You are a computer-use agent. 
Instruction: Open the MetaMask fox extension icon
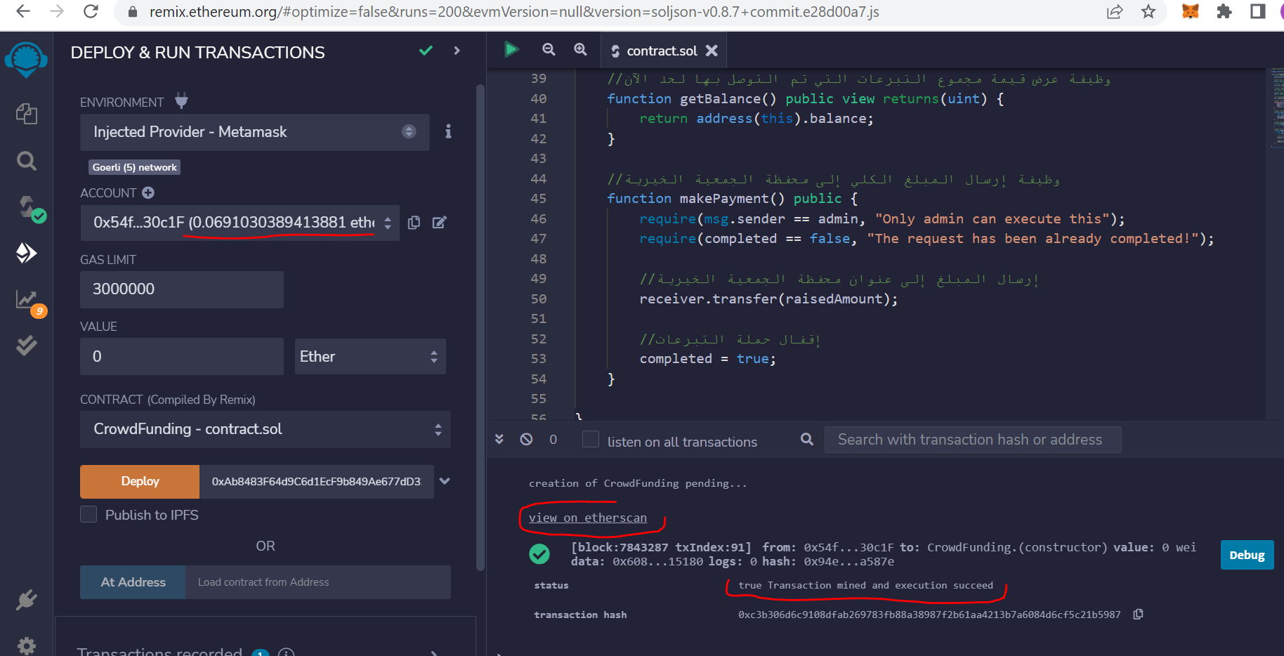tap(1191, 11)
